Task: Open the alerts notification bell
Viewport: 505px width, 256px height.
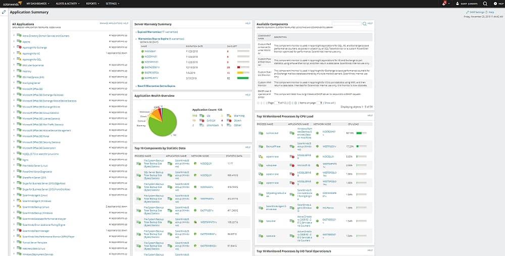Action: (444, 3)
